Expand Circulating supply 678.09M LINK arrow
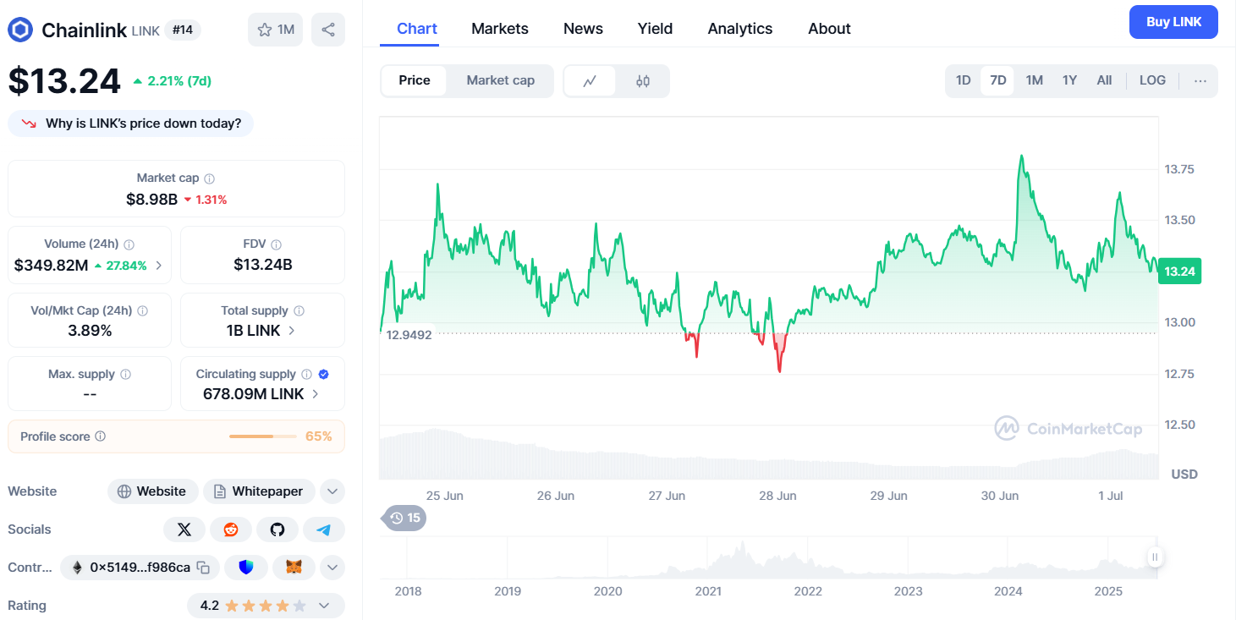The image size is (1236, 620). [x=316, y=394]
